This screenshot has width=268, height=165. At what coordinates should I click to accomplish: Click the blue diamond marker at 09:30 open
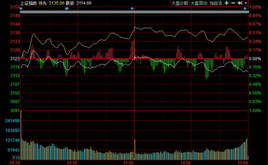point(21,9)
